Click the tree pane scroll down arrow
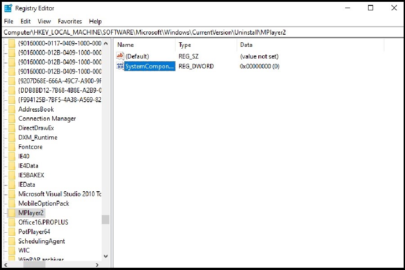The image size is (405, 270). 106,256
